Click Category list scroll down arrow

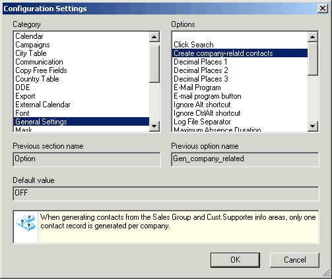tap(154, 126)
